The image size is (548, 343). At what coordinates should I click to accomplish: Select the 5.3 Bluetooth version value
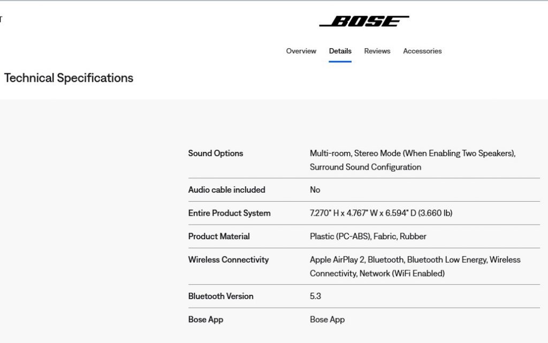pyautogui.click(x=315, y=296)
